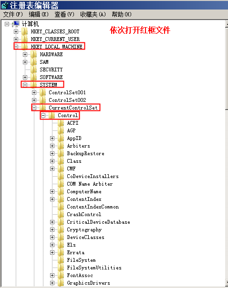
Task: Open the 文件(F) menu
Action: click(13, 14)
